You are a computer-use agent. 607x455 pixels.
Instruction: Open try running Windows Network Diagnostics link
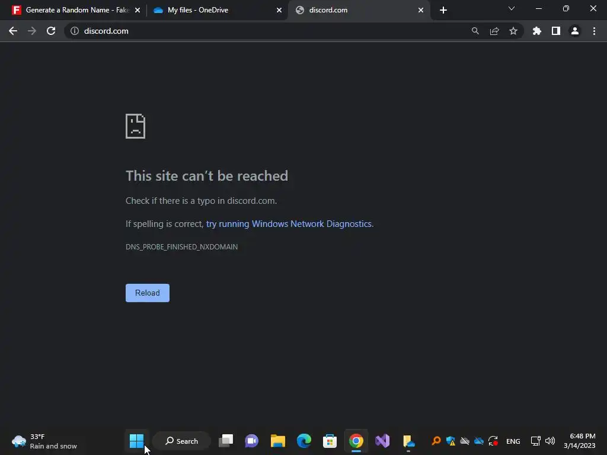[289, 224]
